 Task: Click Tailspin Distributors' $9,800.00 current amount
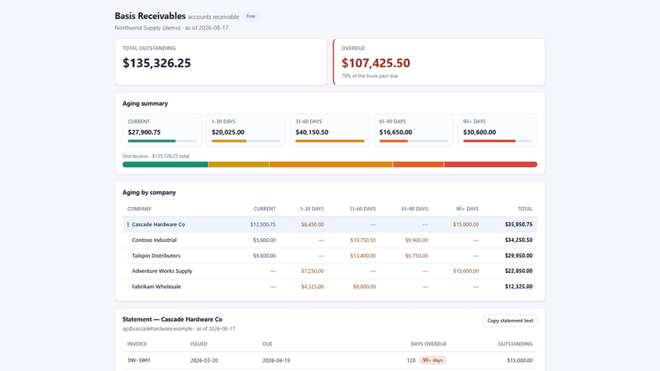[x=265, y=256]
